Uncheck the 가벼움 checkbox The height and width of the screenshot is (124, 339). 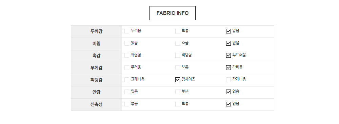tap(228, 68)
